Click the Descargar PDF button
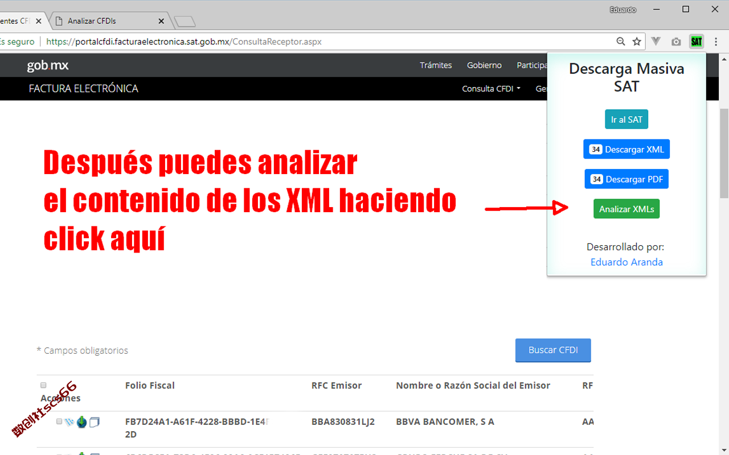This screenshot has width=729, height=455. [626, 179]
